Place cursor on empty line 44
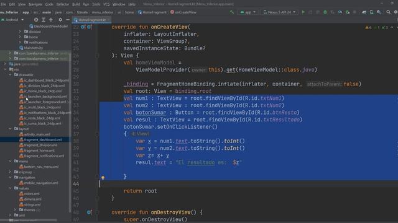 pos(249,184)
